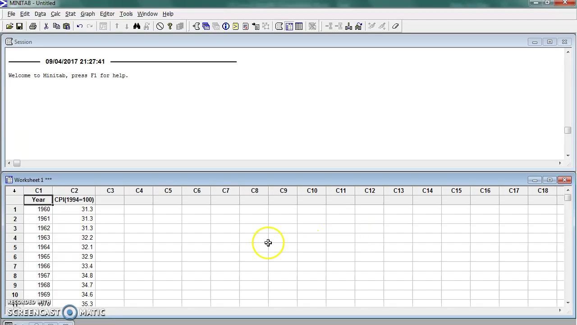This screenshot has height=325, width=577.
Task: Click the Show History yellow prompt icon
Action: pos(236,26)
